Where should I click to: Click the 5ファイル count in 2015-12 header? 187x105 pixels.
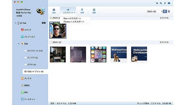164,42
